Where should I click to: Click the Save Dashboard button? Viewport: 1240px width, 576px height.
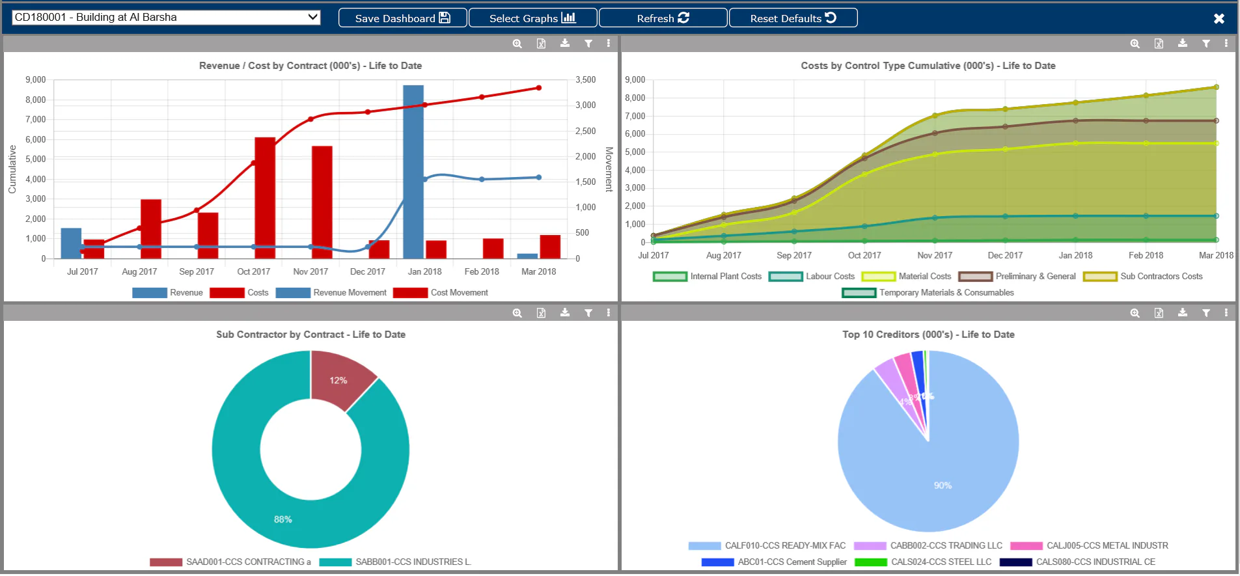pyautogui.click(x=403, y=18)
